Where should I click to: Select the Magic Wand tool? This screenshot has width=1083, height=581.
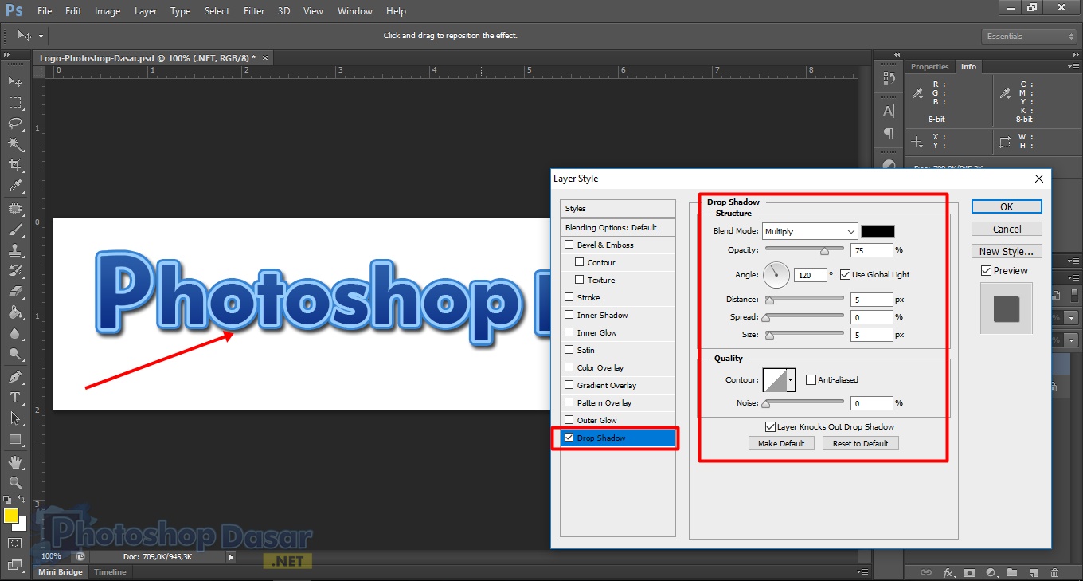[x=15, y=144]
